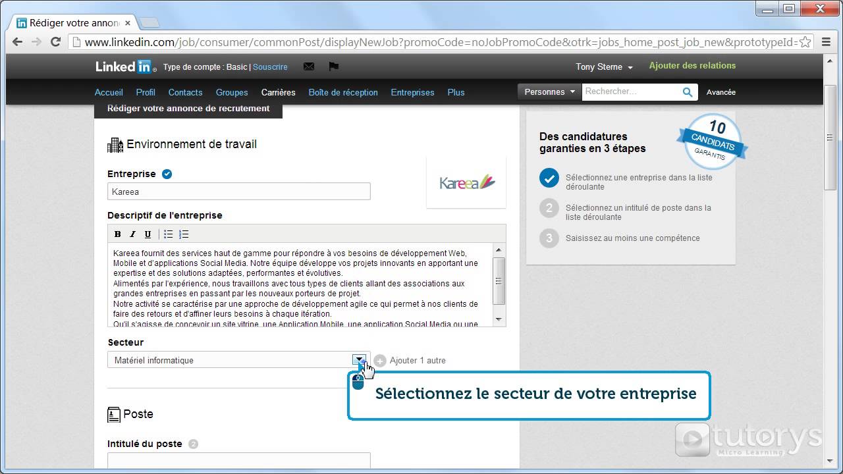843x474 pixels.
Task: Insert bulleted list in description
Action: click(168, 234)
